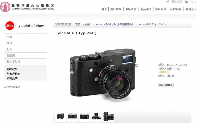This screenshot has height=123, width=197.
Task: Open 相機 category in left sidebar
Action: [25, 37]
